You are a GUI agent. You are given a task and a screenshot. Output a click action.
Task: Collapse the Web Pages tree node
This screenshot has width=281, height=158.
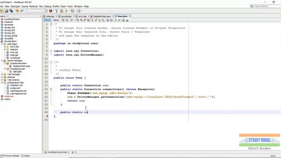point(2,44)
